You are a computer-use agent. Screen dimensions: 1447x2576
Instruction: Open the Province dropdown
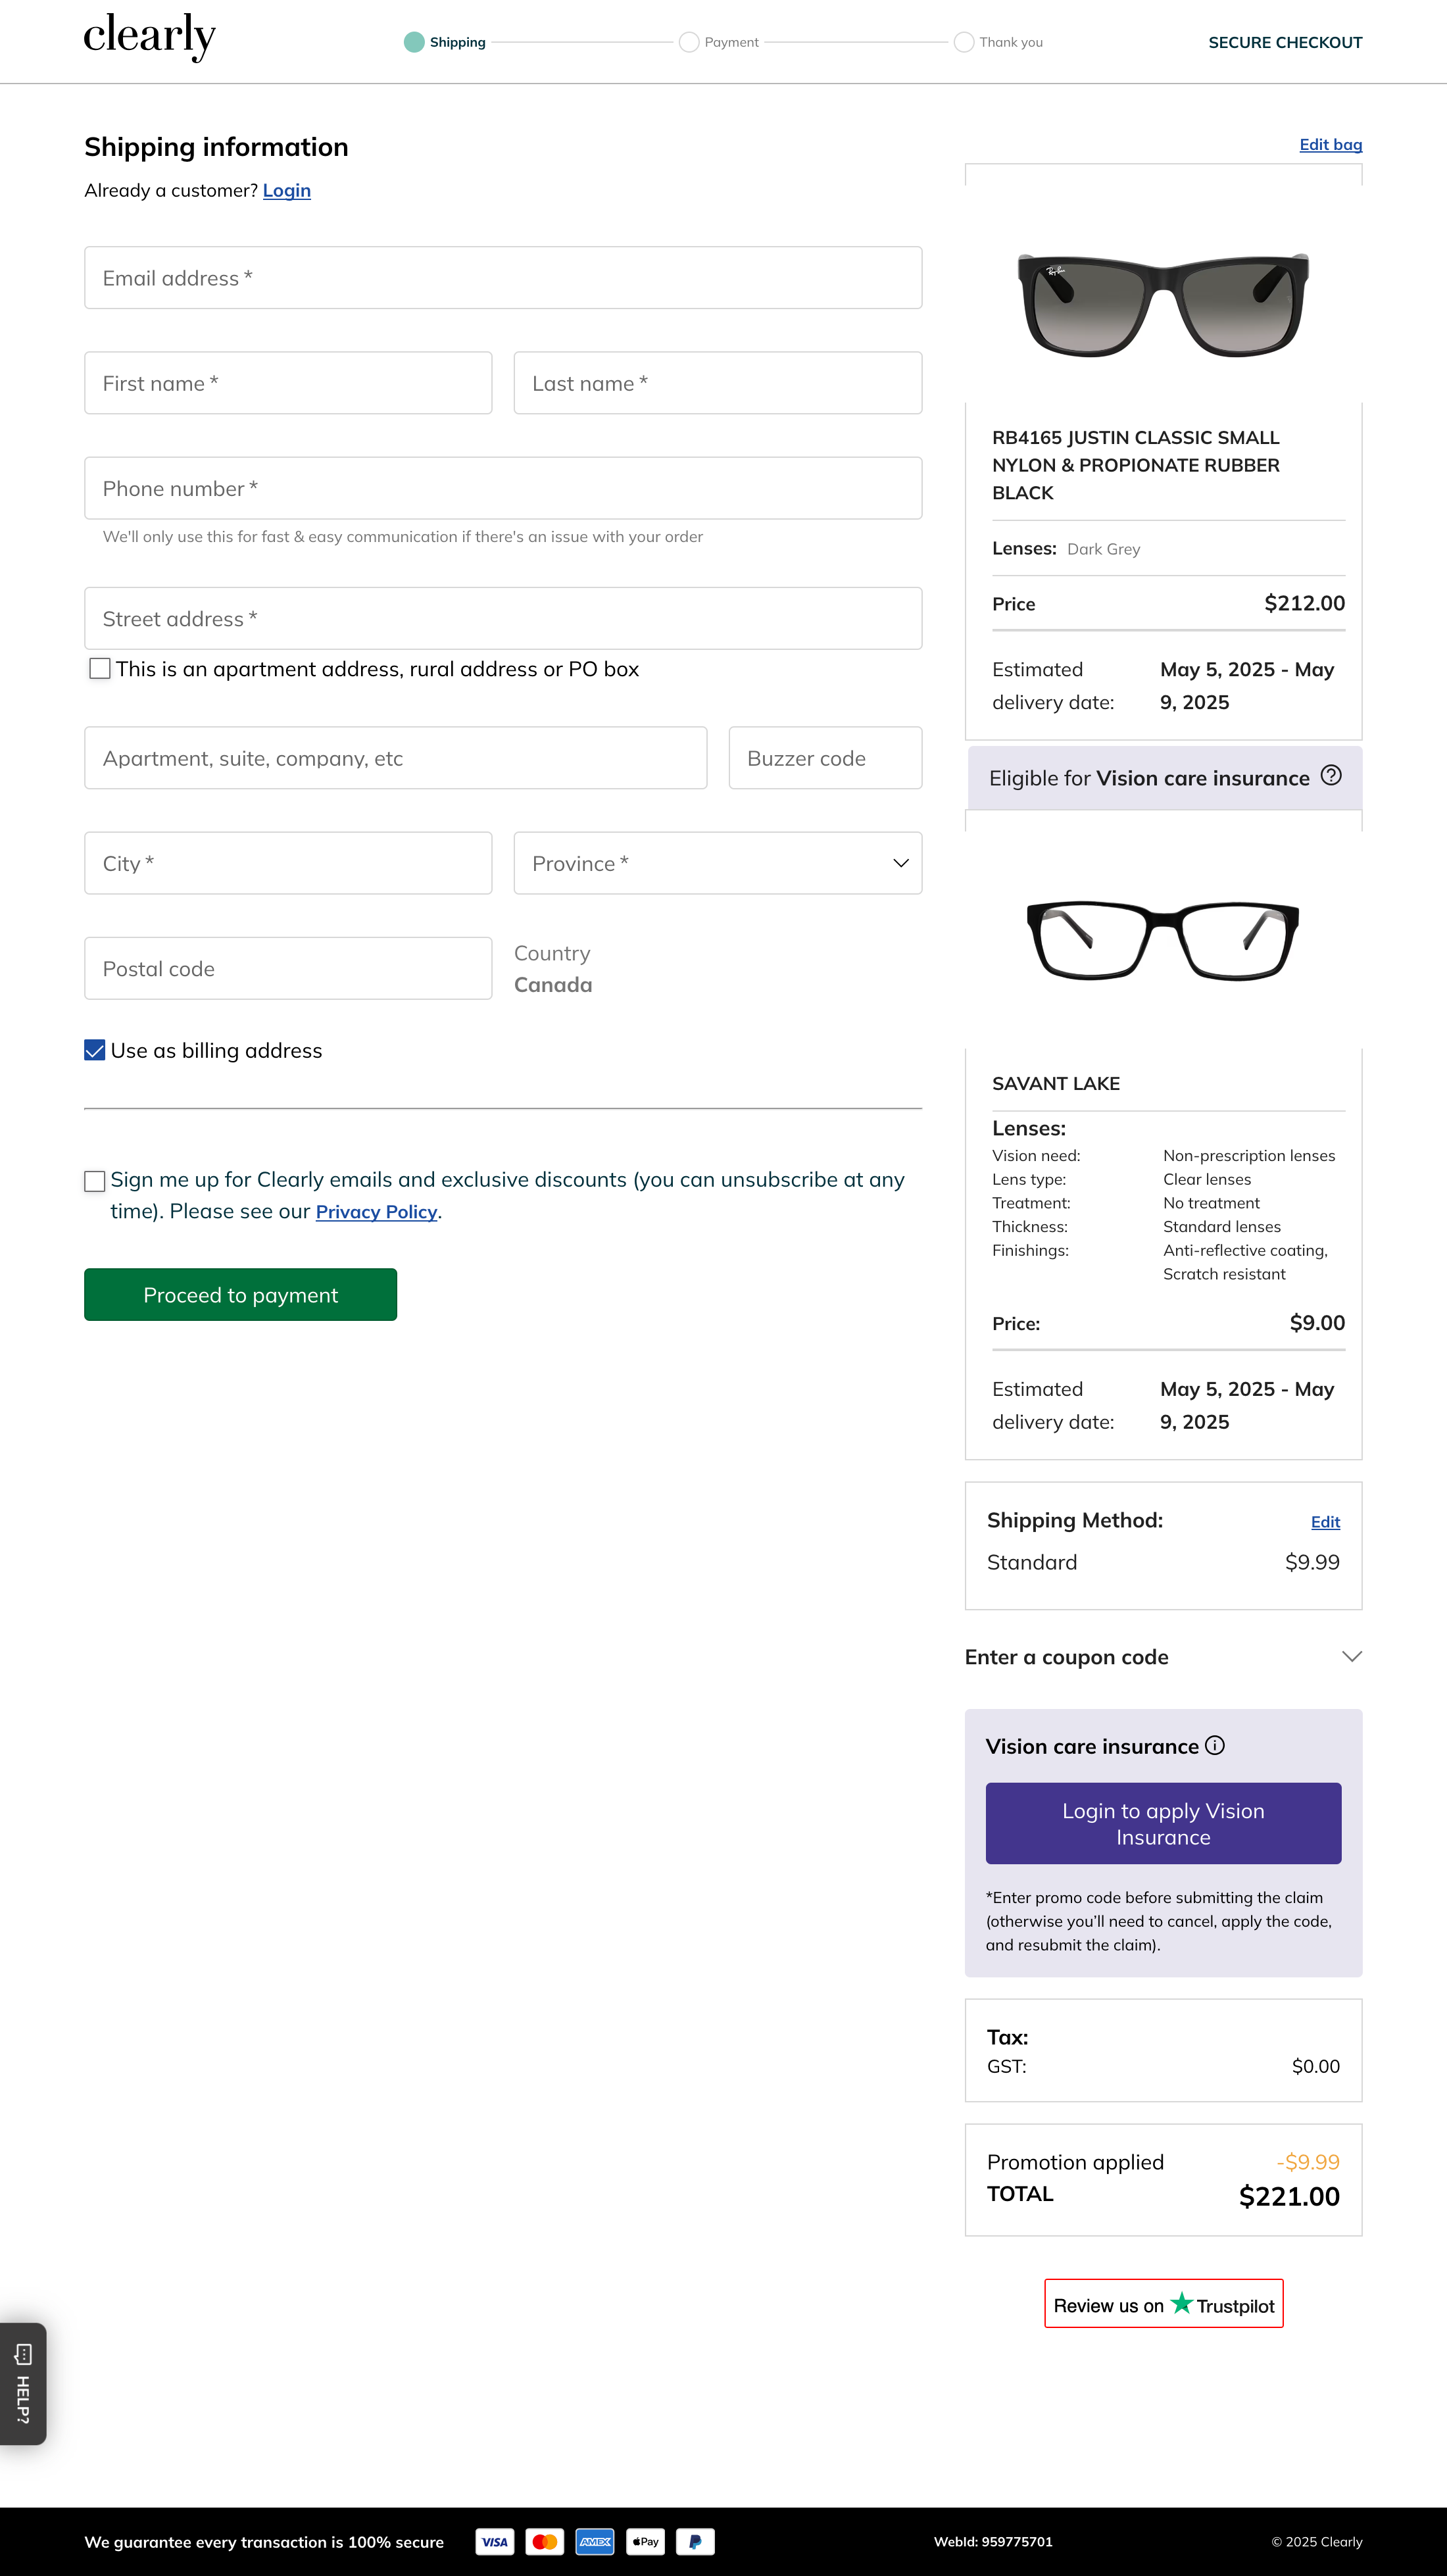[x=717, y=863]
